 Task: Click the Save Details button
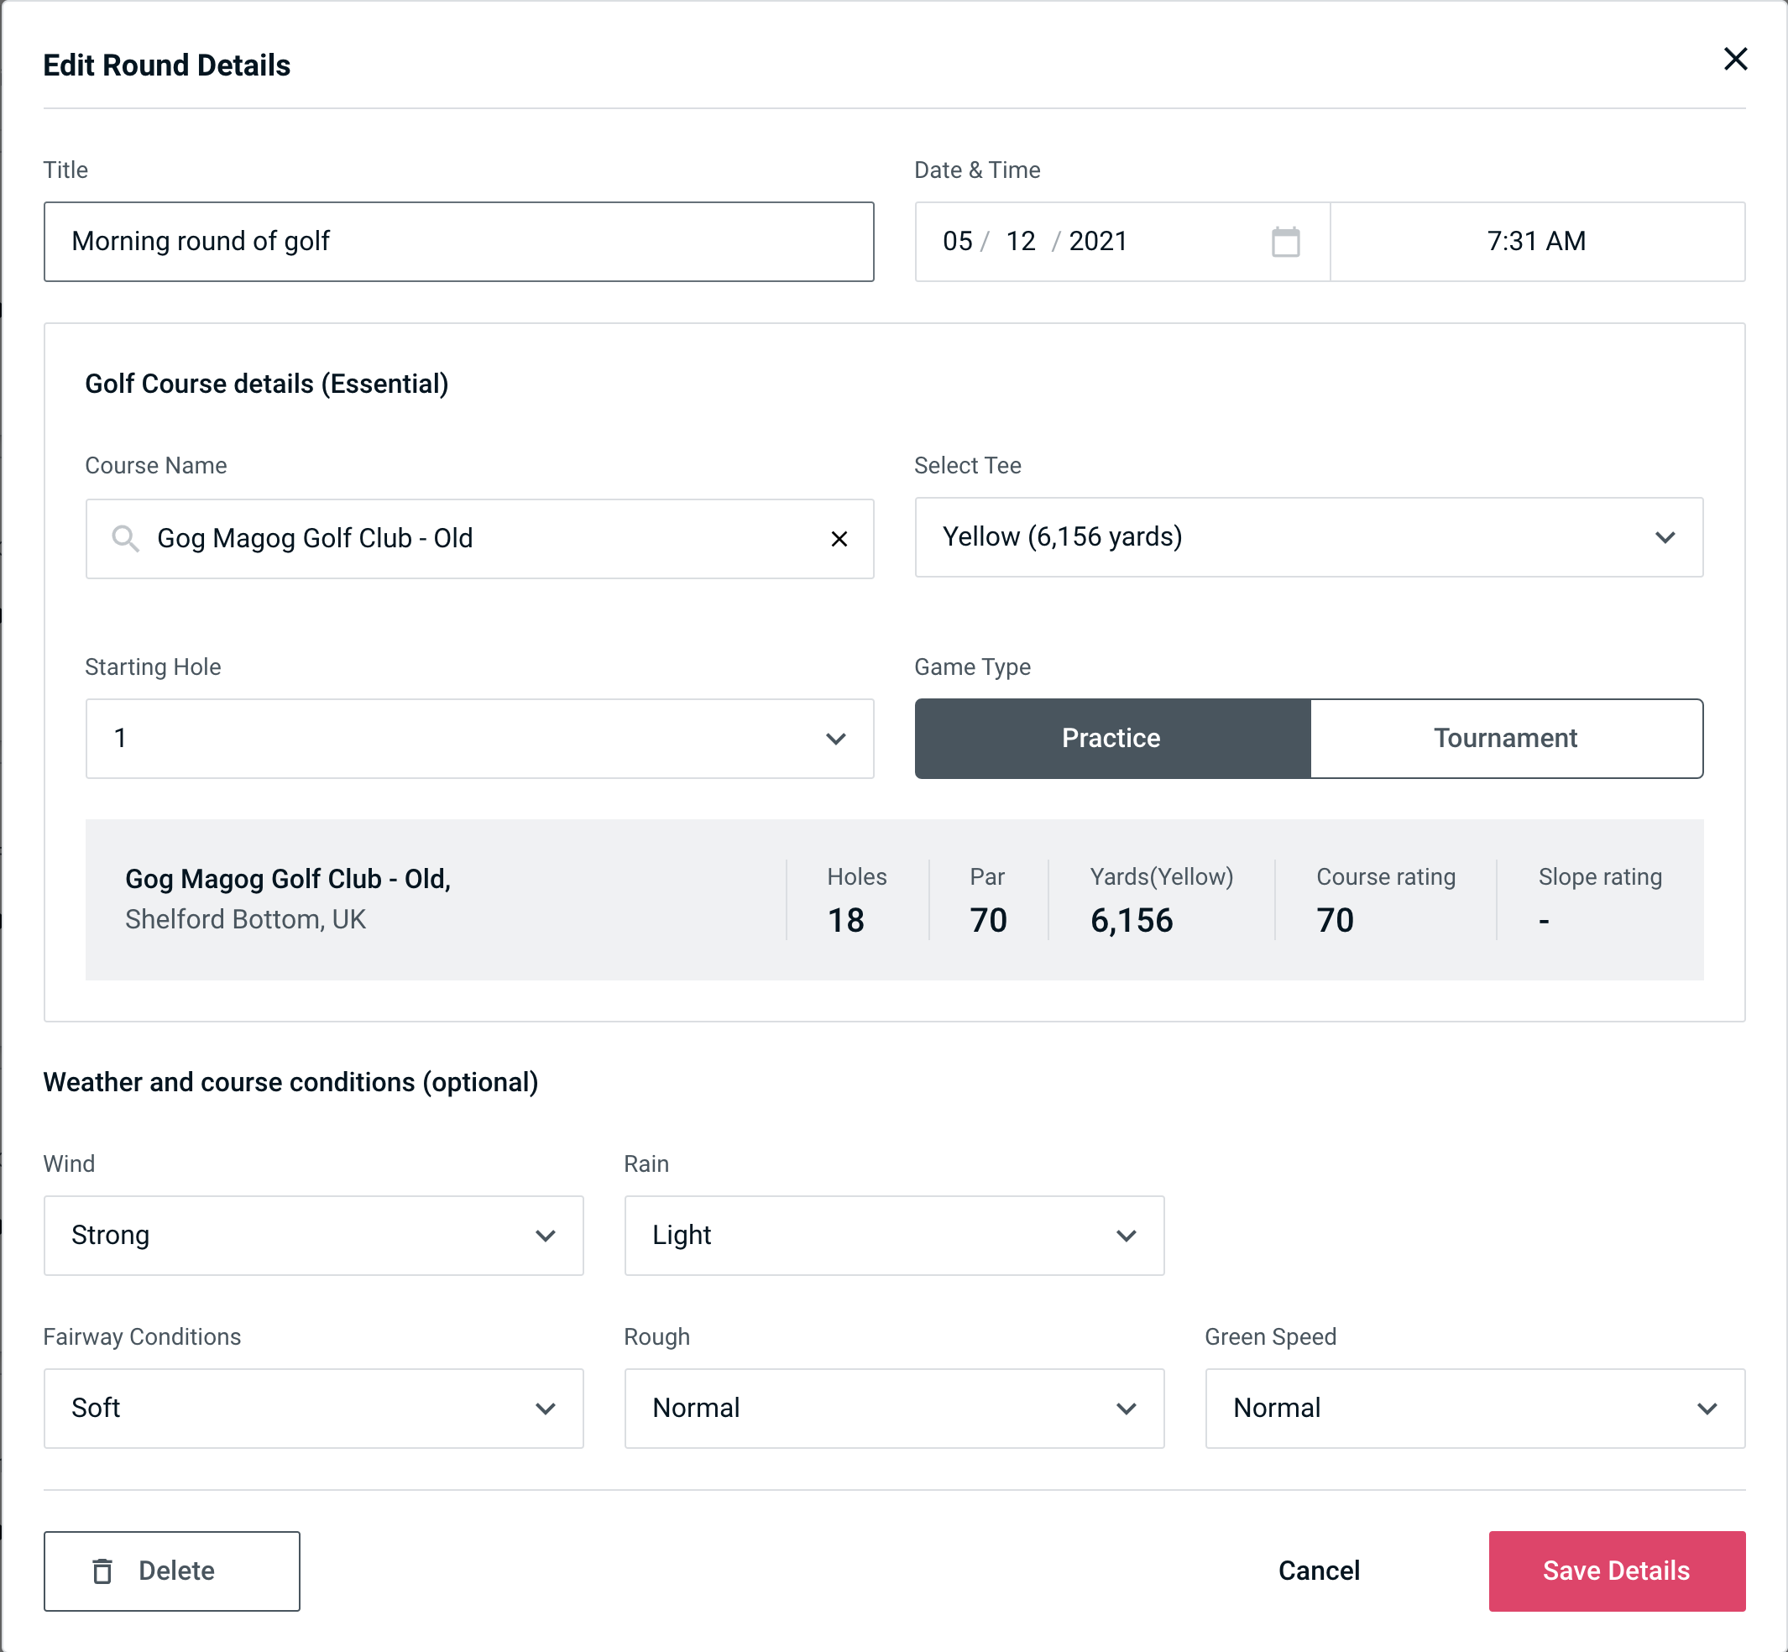coord(1615,1571)
